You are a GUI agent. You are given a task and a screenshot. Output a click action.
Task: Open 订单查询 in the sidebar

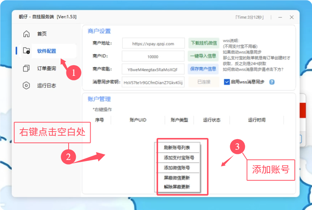coord(47,68)
